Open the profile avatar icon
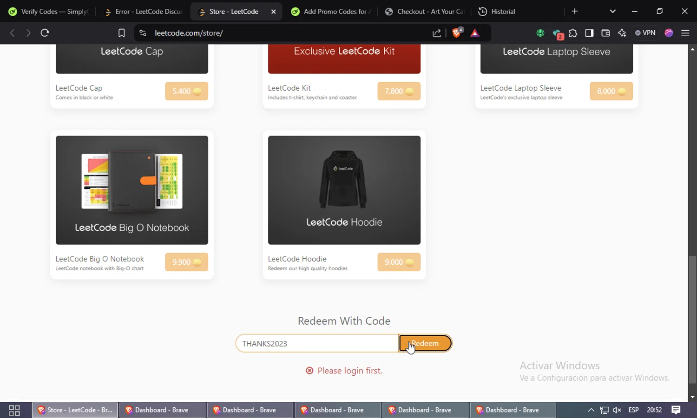 pos(669,33)
